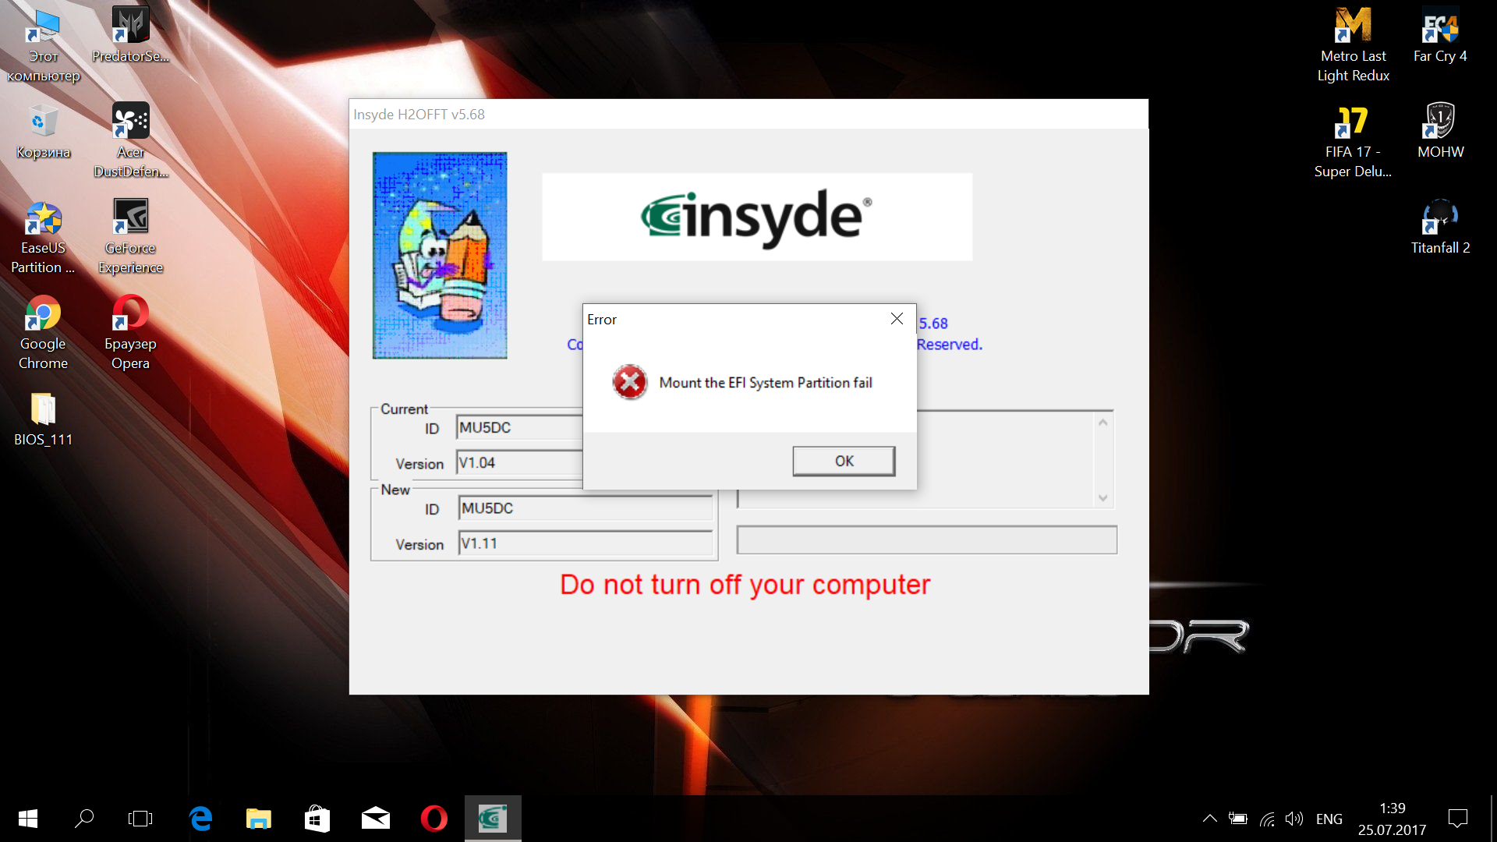Open the Action Center notifications icon
The width and height of the screenshot is (1497, 842).
1457,819
